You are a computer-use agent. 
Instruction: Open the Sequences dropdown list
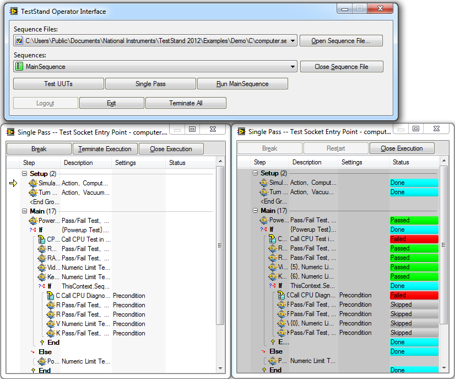click(292, 67)
